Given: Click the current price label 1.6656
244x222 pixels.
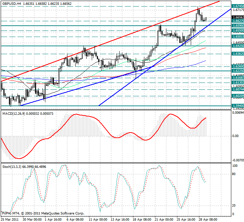Looking at the screenshot, I should (238, 17).
